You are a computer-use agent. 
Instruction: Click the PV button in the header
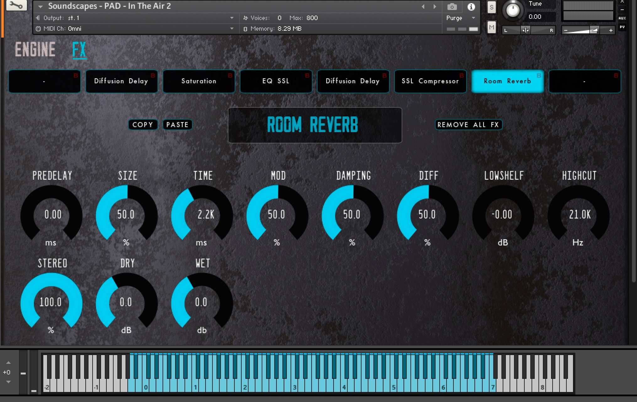[622, 27]
